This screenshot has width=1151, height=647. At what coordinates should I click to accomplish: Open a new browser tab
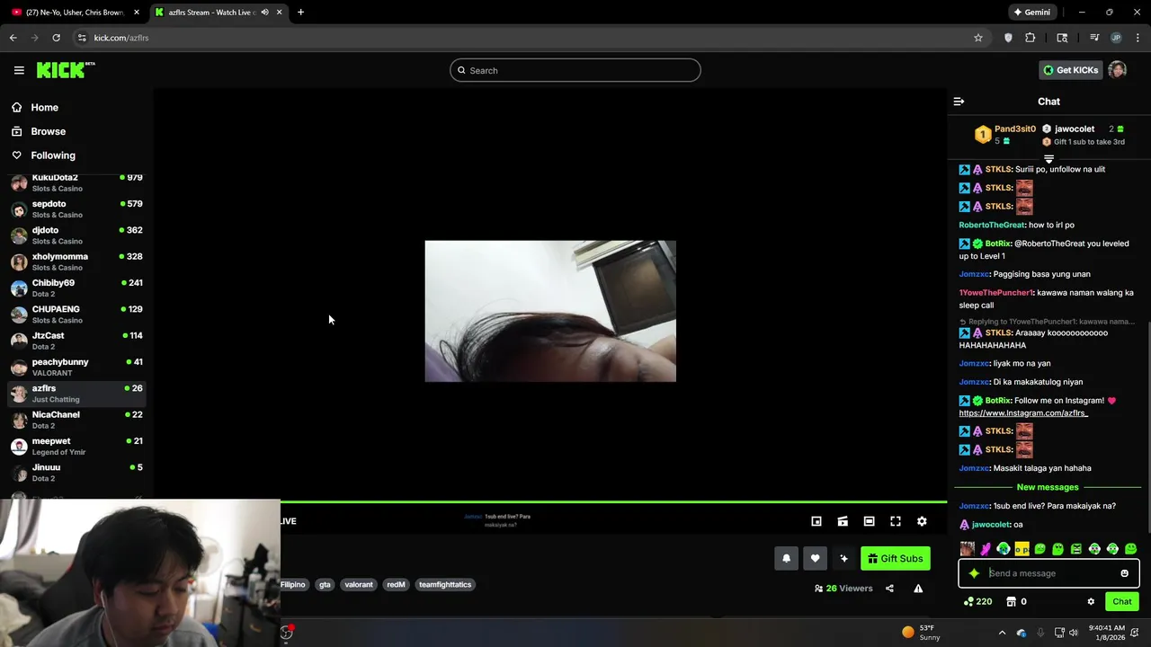pyautogui.click(x=300, y=13)
